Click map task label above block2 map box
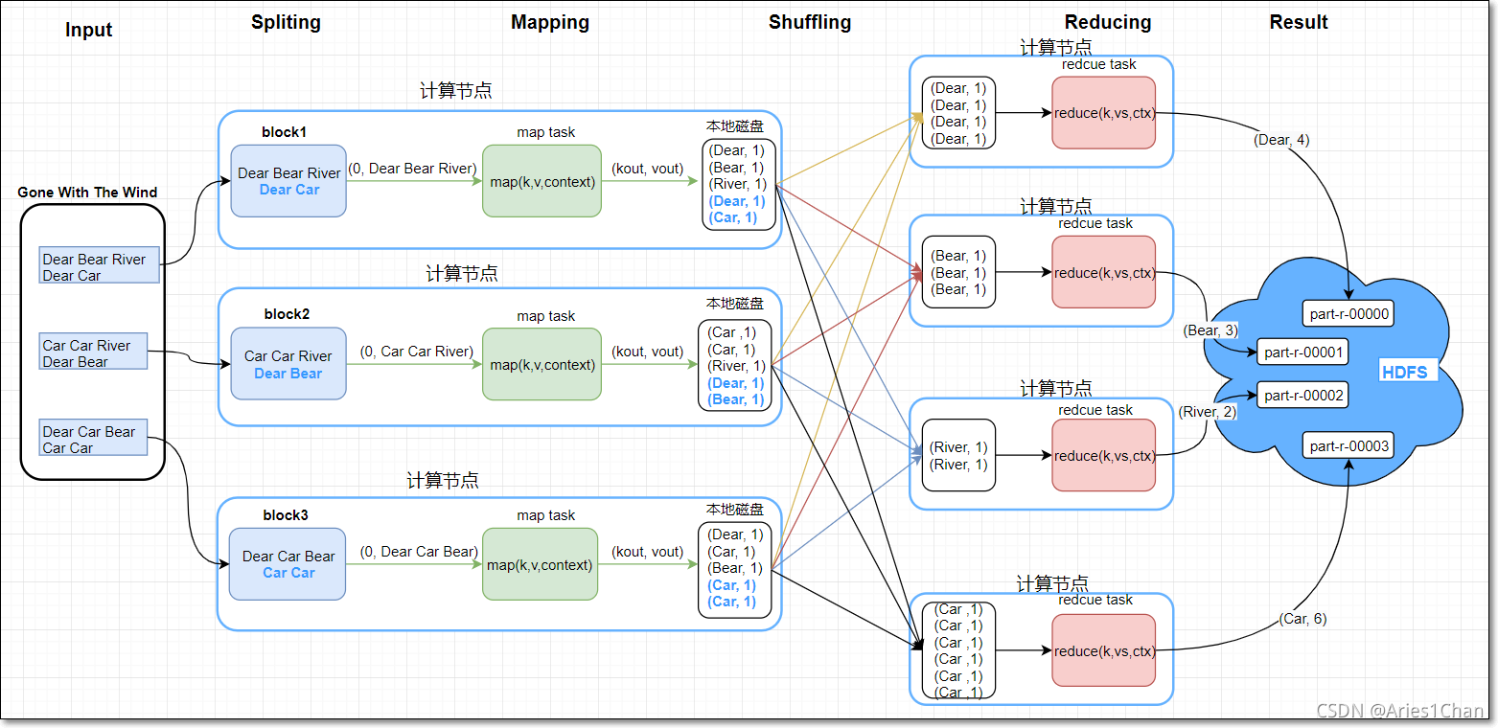1498x728 pixels. coord(546,316)
